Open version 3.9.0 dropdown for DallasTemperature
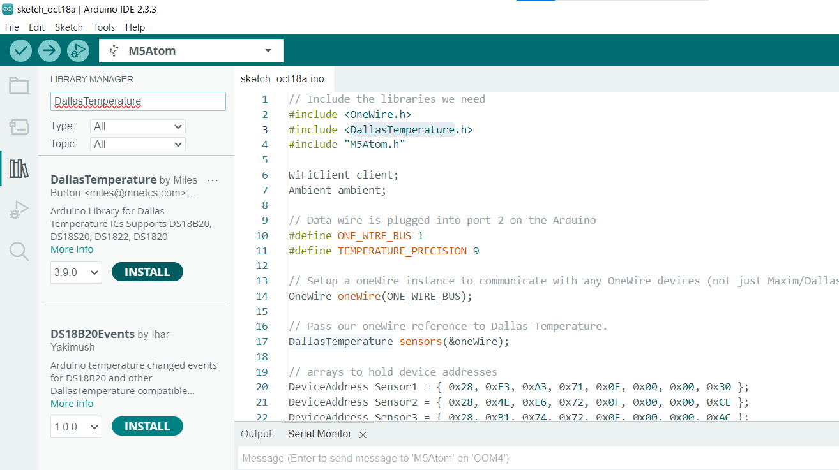This screenshot has width=839, height=470. coord(76,272)
